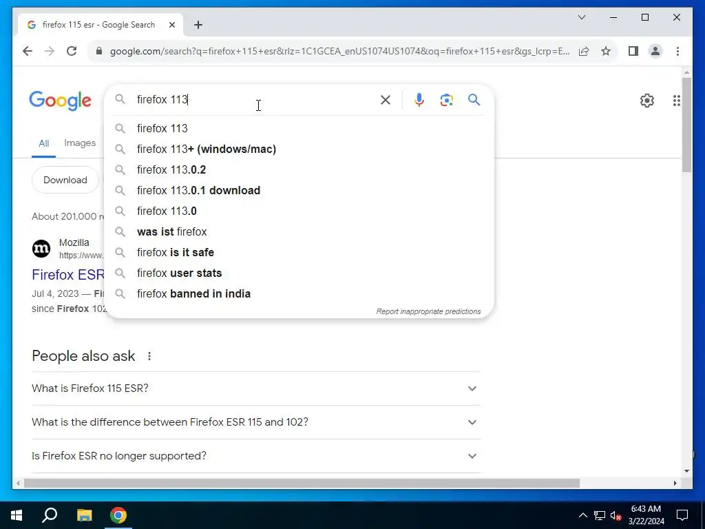Screen dimensions: 705x529
Task: Click the vertical scrollbar thumb
Action: [x=686, y=125]
